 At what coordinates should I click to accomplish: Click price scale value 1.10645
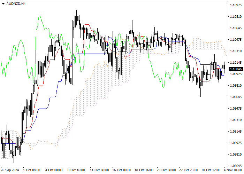pyautogui.click(x=236, y=28)
